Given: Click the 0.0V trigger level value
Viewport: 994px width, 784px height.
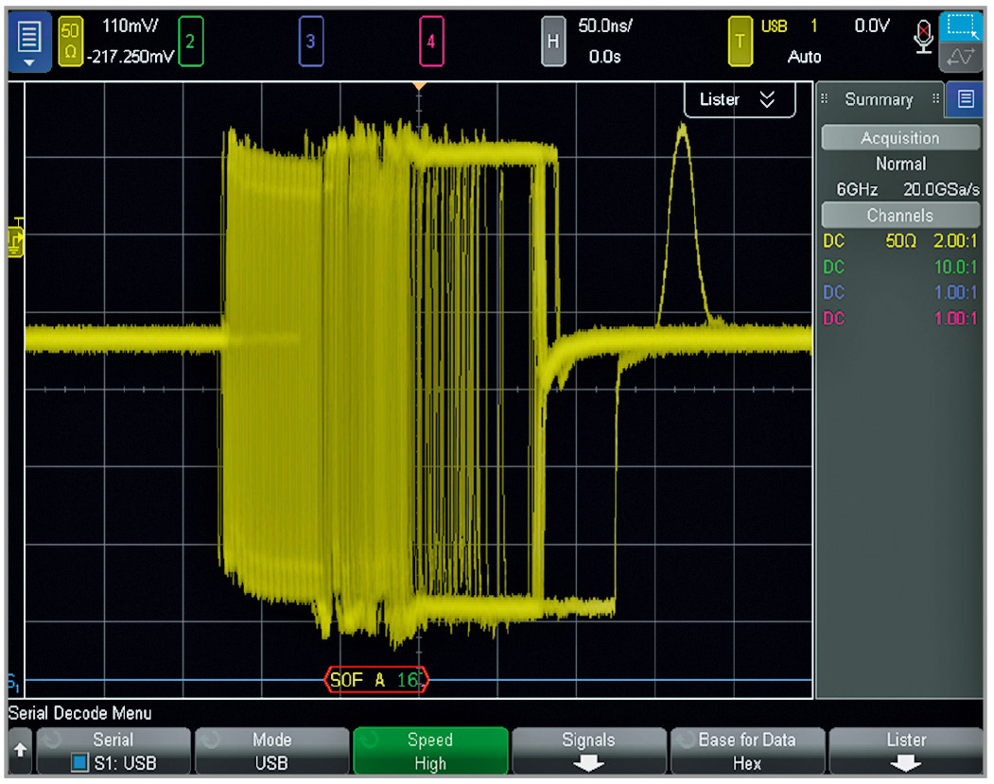Looking at the screenshot, I should coord(872,26).
